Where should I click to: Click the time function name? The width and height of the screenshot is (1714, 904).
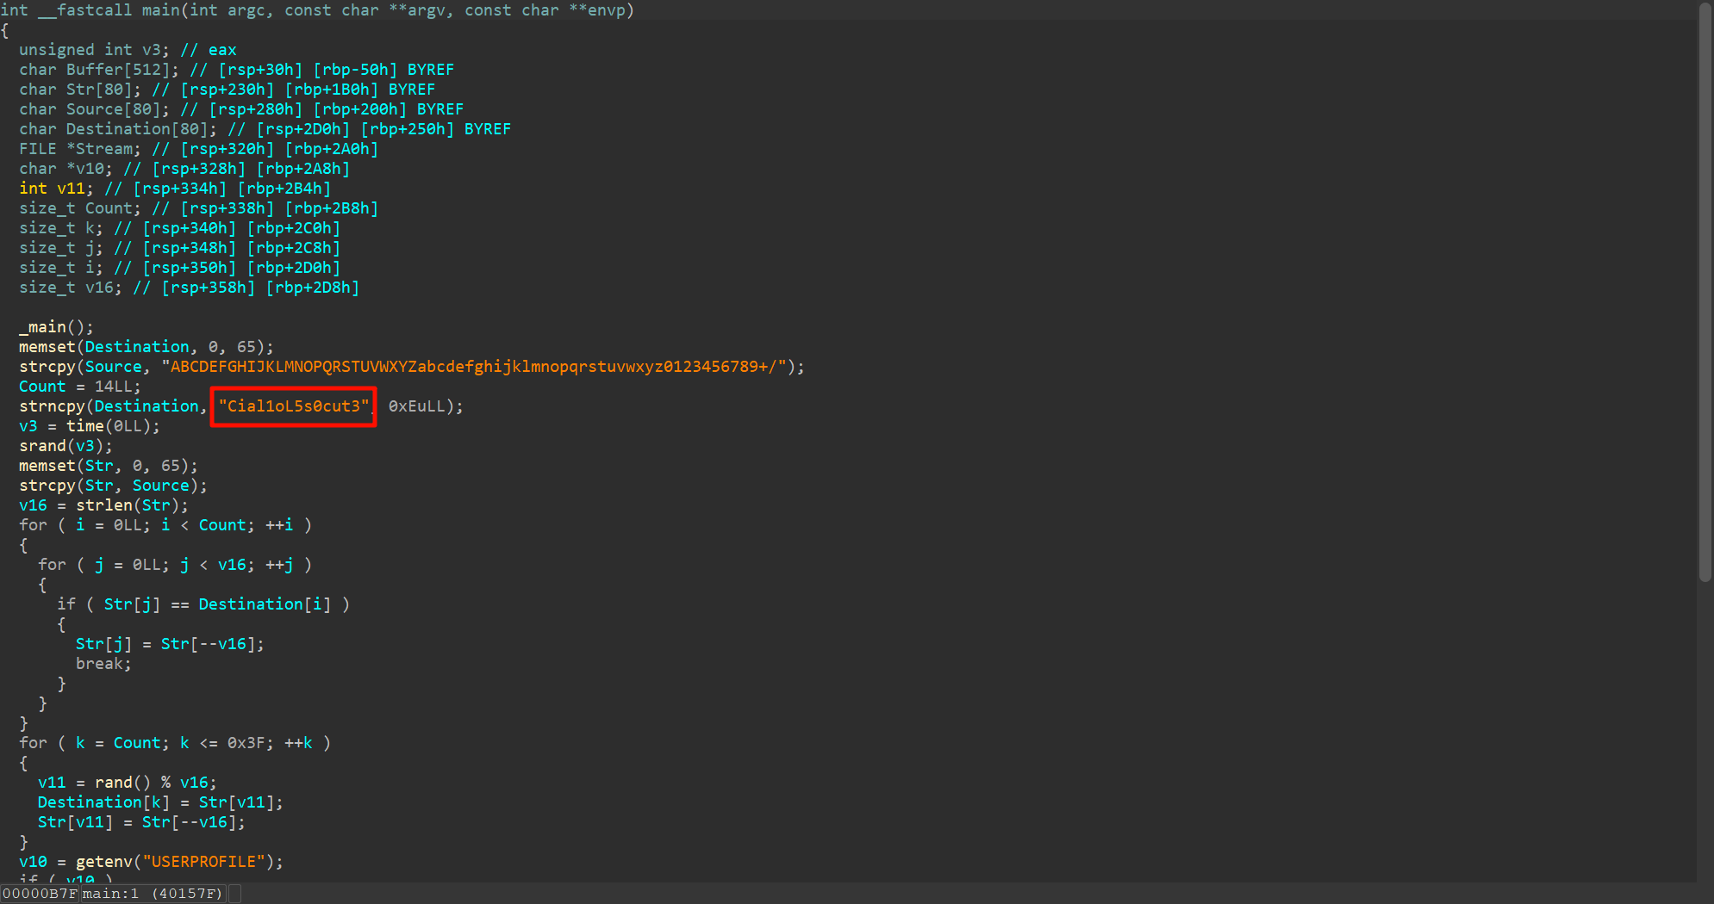pos(84,426)
